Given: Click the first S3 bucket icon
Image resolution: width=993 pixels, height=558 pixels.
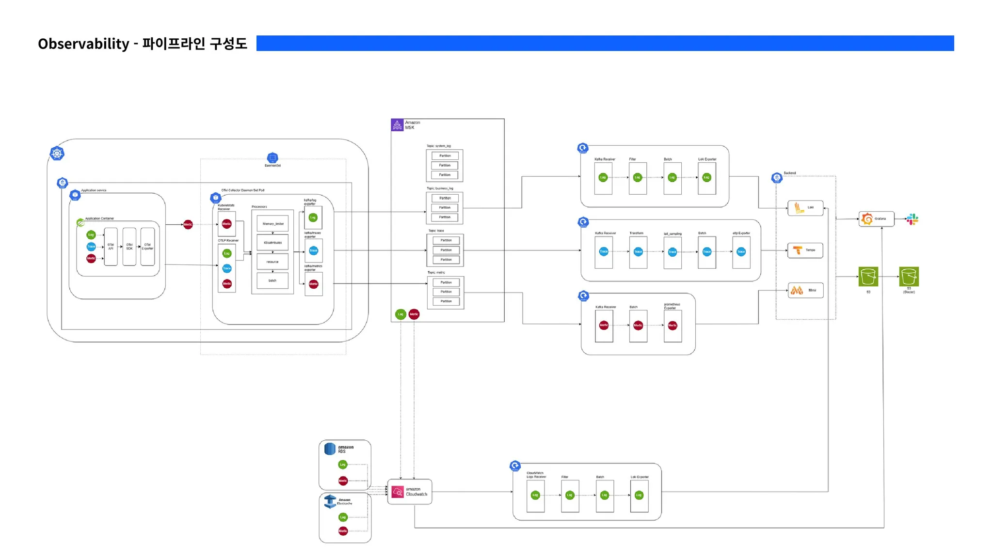Looking at the screenshot, I should point(868,277).
